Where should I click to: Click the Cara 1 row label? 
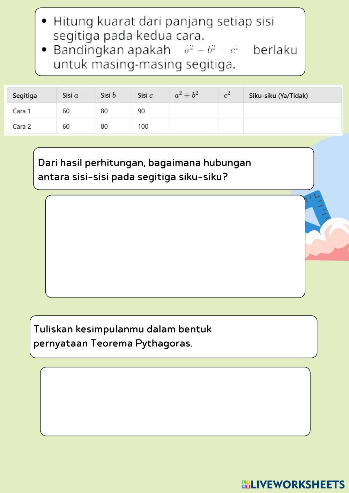point(22,111)
